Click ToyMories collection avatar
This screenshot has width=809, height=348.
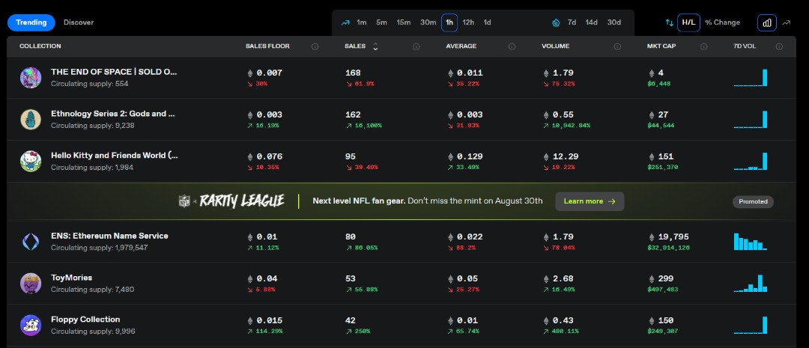31,283
